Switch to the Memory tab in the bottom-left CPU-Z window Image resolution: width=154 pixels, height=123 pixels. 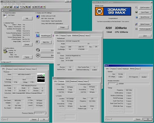tap(28, 69)
